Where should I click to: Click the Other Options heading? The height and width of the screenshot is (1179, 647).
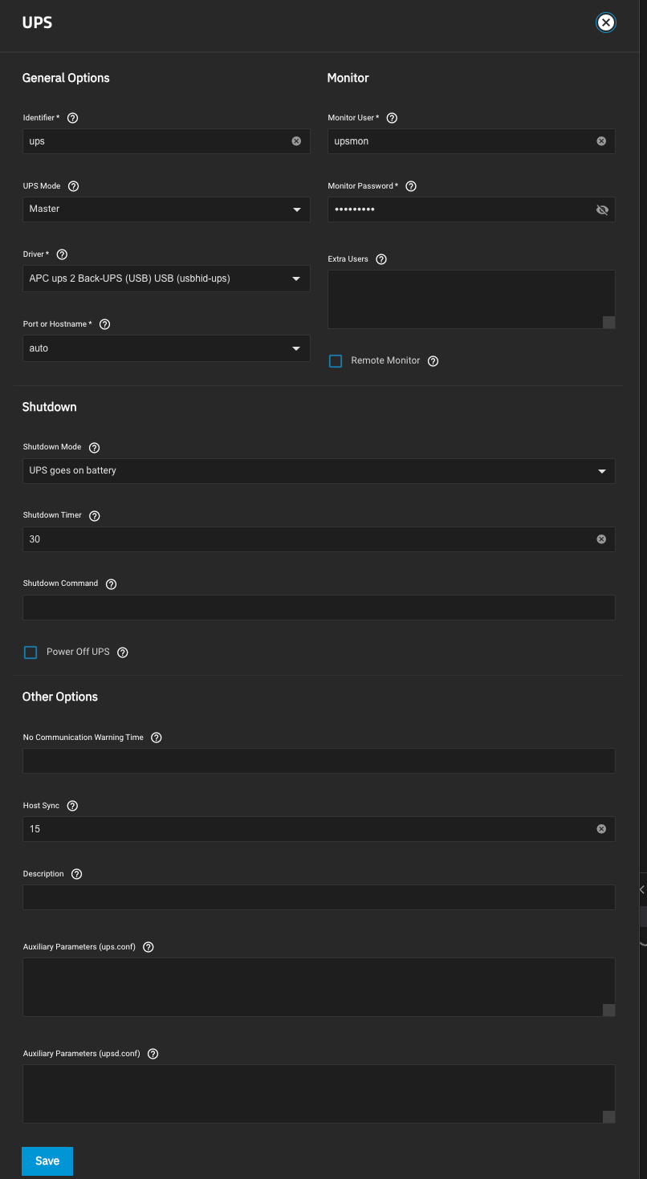[x=60, y=697]
